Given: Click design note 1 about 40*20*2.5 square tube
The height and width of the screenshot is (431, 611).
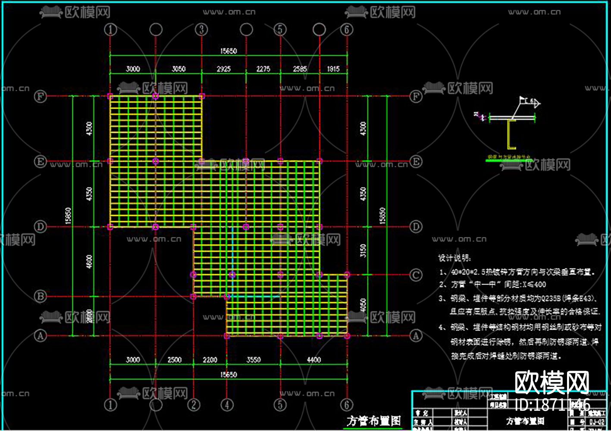Looking at the screenshot, I should point(517,272).
